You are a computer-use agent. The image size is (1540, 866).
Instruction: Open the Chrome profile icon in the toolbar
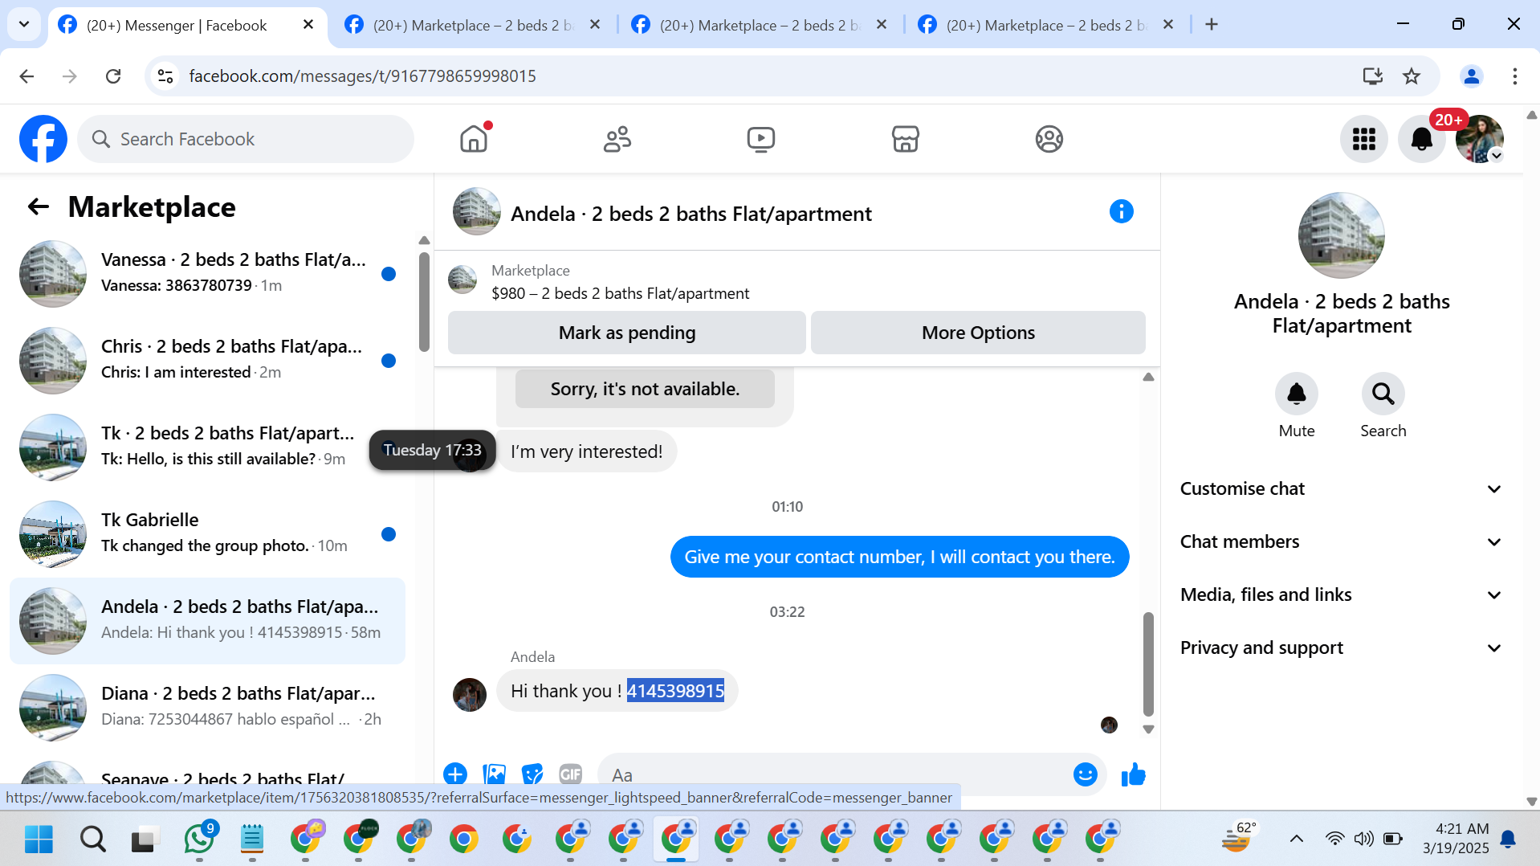click(1471, 76)
